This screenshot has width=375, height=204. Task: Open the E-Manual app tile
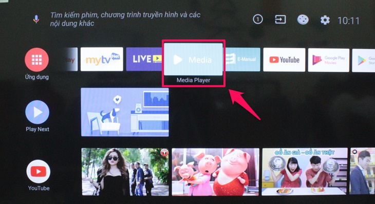[242, 59]
